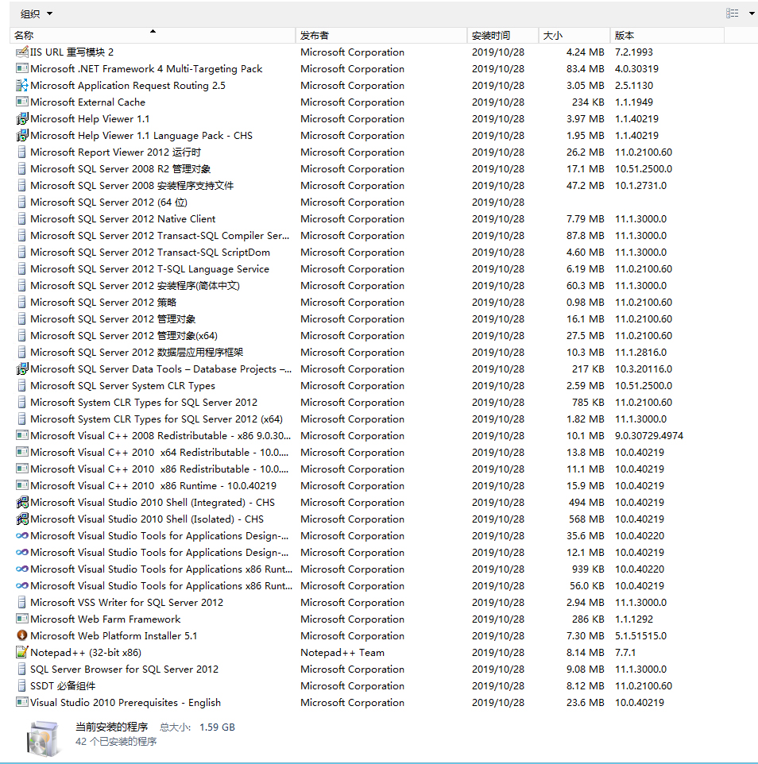This screenshot has height=764, width=758.
Task: Select Microsoft SQL Server 2008 安装程序支持文件 entry
Action: click(132, 186)
